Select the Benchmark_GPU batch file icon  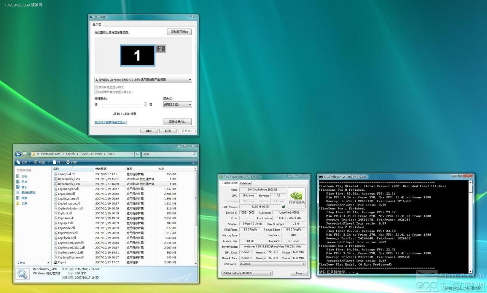click(56, 184)
